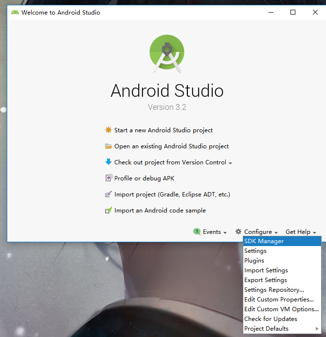Choose Import Settings menu entry
Screen dimensions: 326x337
click(x=282, y=270)
